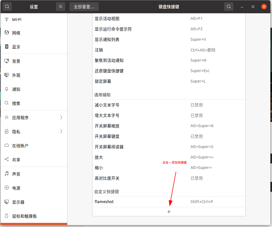Image resolution: width=272 pixels, height=227 pixels.
Task: Click the shortcut search icon in title bar
Action: [x=229, y=7]
